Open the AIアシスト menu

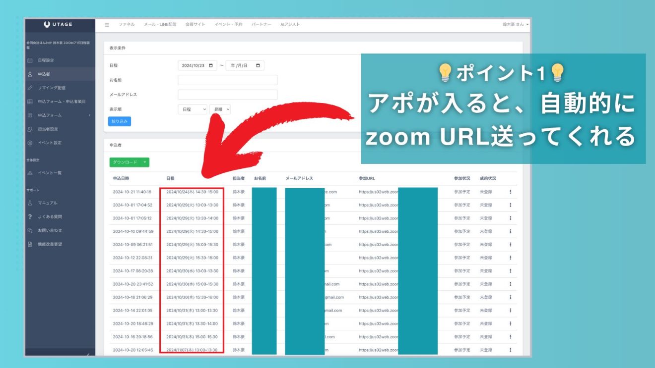click(290, 24)
